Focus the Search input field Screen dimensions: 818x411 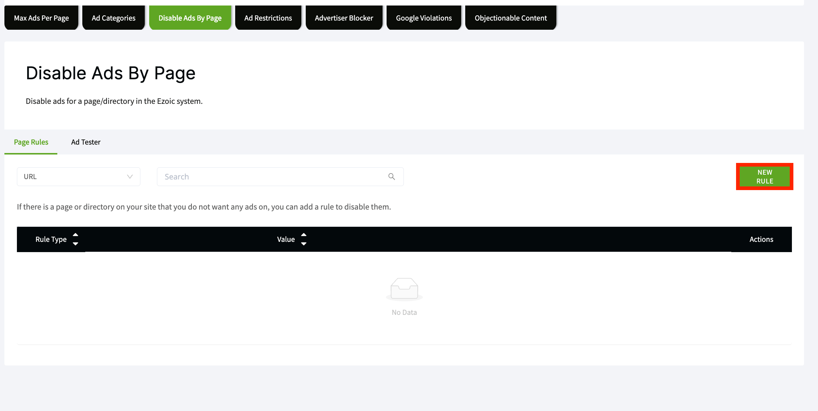[x=280, y=177]
